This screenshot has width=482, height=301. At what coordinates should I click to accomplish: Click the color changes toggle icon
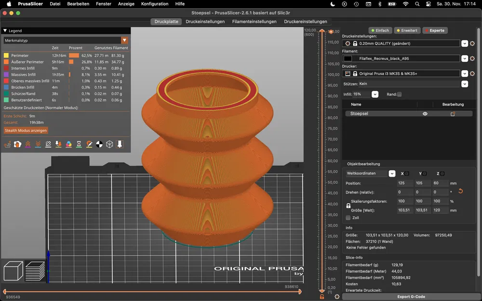click(x=69, y=144)
